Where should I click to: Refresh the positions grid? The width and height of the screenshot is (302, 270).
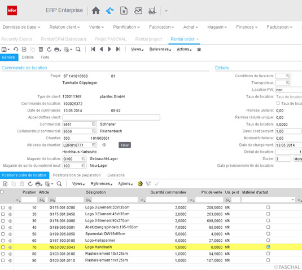coord(30,184)
